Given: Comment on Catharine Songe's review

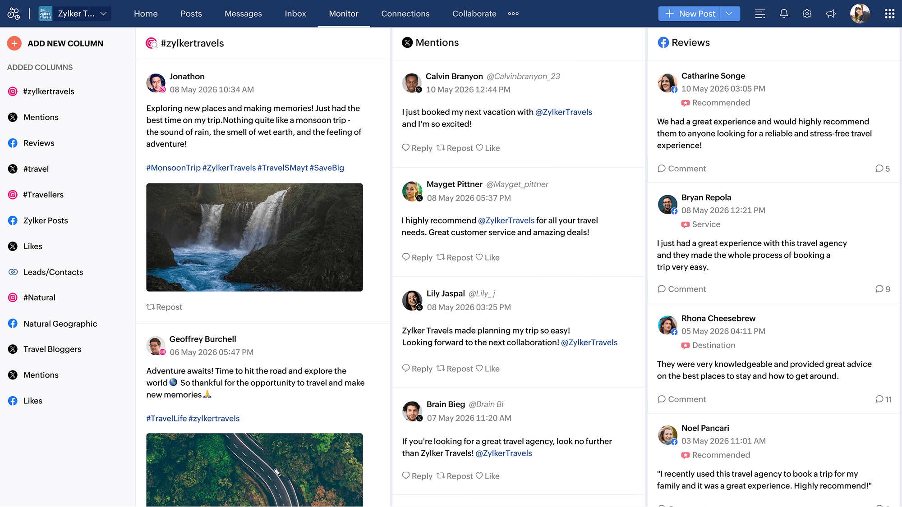Looking at the screenshot, I should coord(681,169).
